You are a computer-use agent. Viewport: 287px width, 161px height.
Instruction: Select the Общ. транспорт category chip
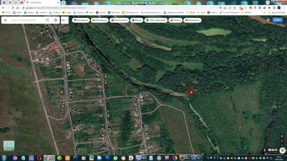pos(156,20)
